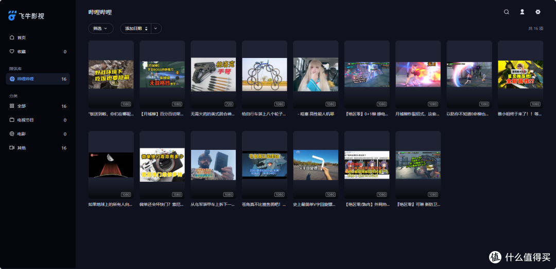Click the 哔哩哔哩 page heading
556x269 pixels.
click(100, 12)
